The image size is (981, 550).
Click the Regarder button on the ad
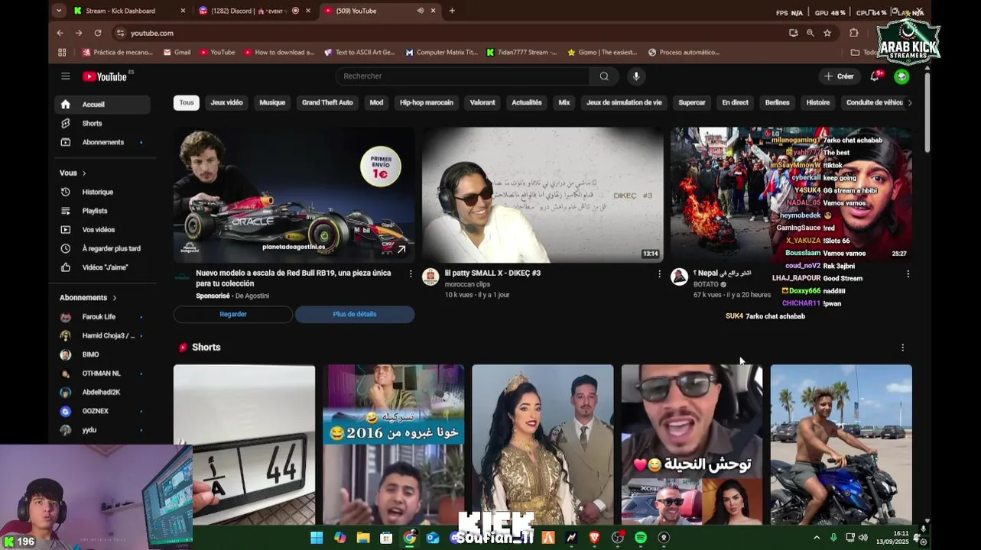tap(233, 314)
